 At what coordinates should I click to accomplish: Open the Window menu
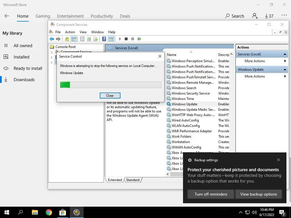(97, 32)
